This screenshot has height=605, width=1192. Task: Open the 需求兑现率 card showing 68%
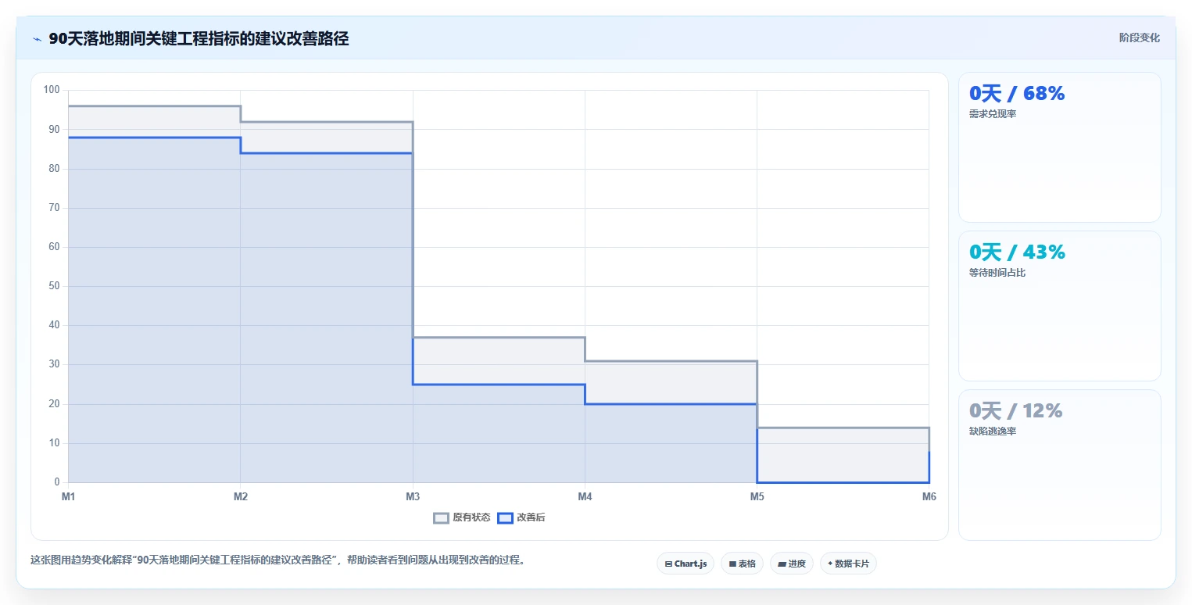click(1060, 148)
